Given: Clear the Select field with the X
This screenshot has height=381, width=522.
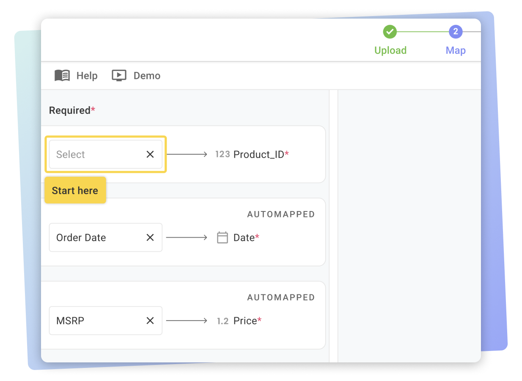Looking at the screenshot, I should click(x=150, y=154).
